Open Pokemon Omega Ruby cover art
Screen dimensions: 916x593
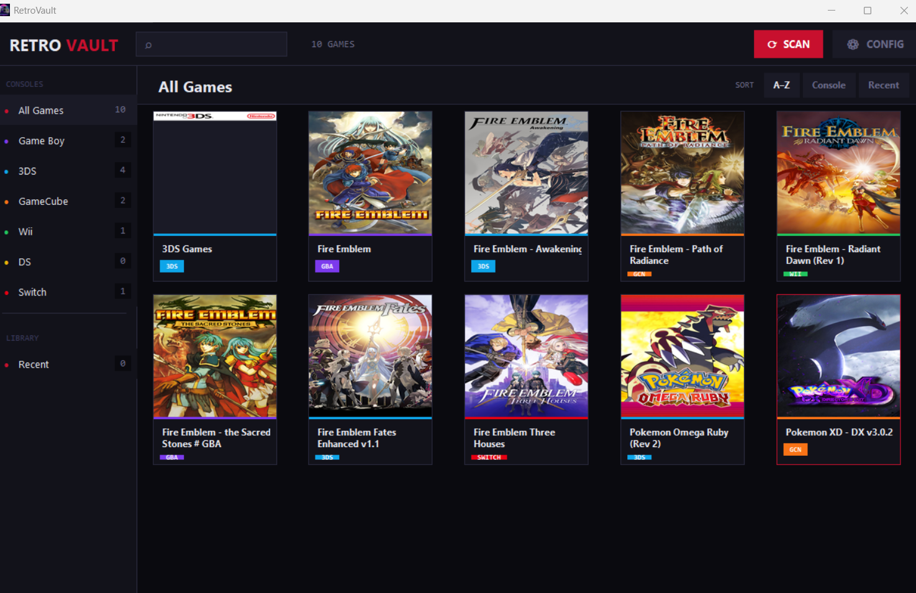click(682, 356)
